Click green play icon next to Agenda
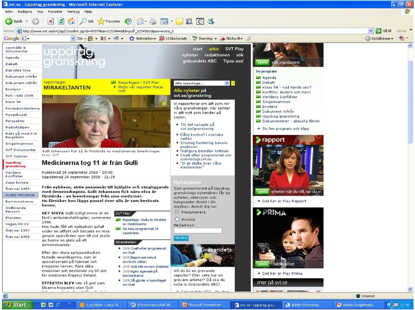The image size is (415, 310). (259, 77)
